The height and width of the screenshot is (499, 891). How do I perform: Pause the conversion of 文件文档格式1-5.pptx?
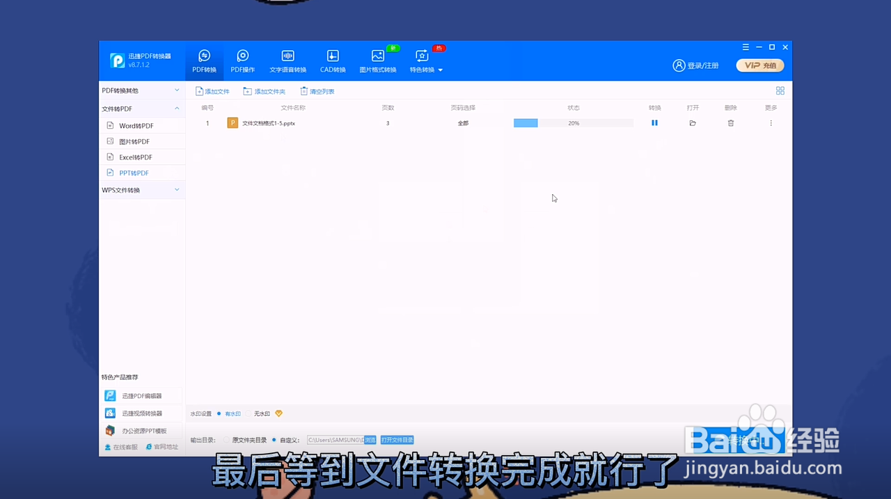[654, 122]
